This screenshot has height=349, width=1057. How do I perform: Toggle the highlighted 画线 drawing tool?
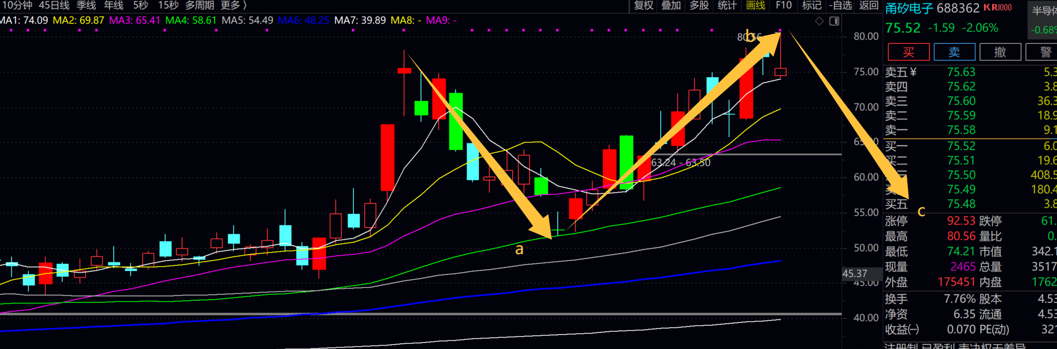[x=756, y=5]
